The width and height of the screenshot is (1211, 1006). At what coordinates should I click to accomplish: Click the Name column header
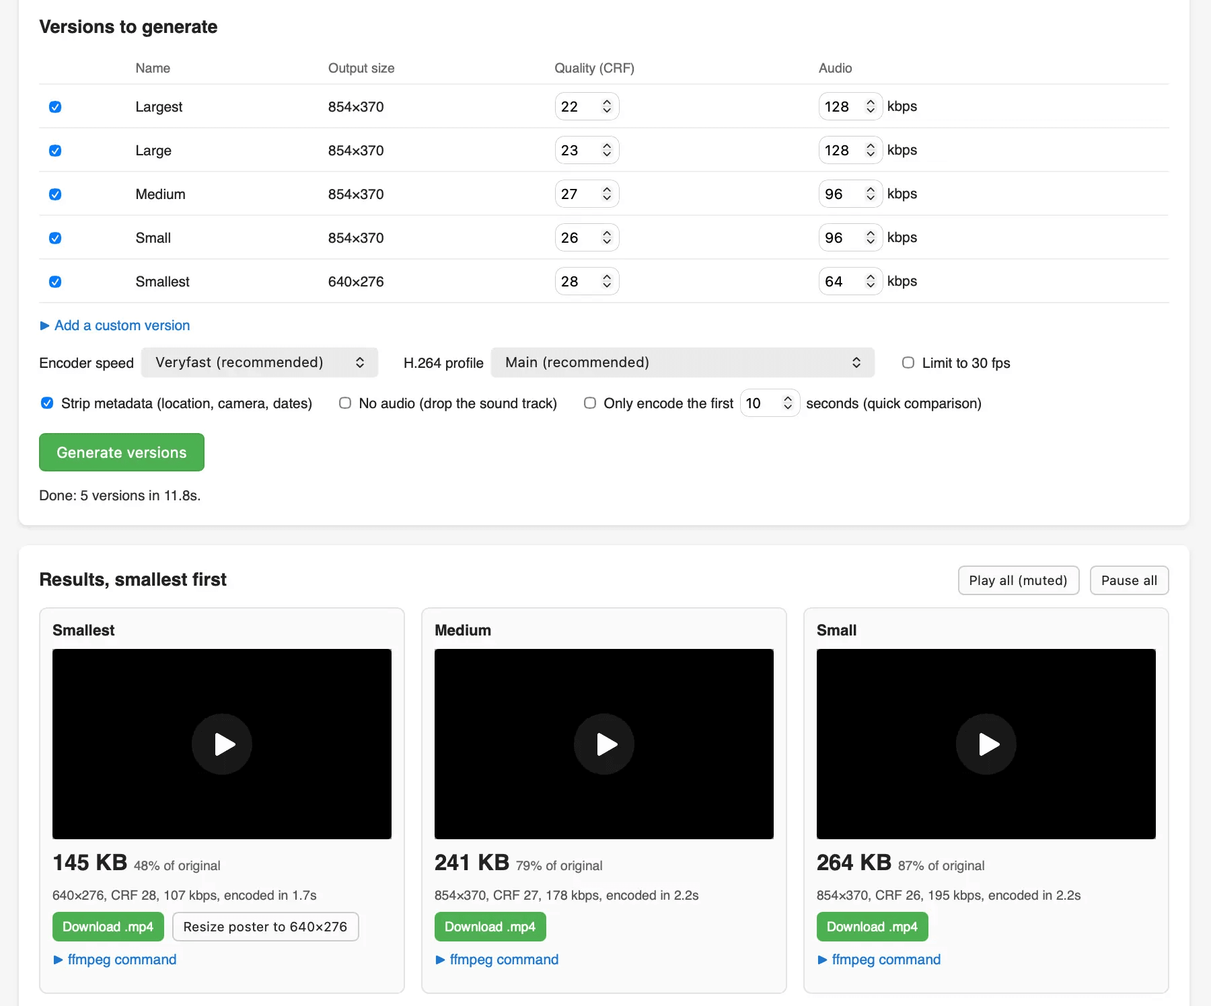[153, 68]
